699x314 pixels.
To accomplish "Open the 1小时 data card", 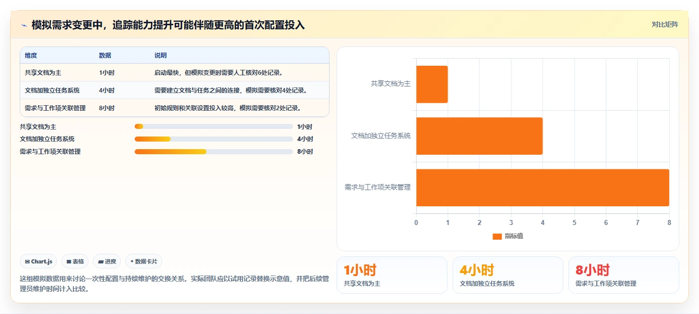I will [392, 275].
